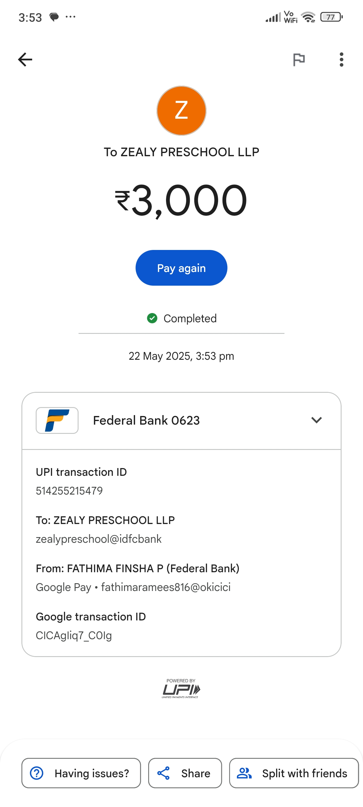This screenshot has width=363, height=807.
Task: Collapse the Federal Bank details chevron
Action: click(x=316, y=420)
